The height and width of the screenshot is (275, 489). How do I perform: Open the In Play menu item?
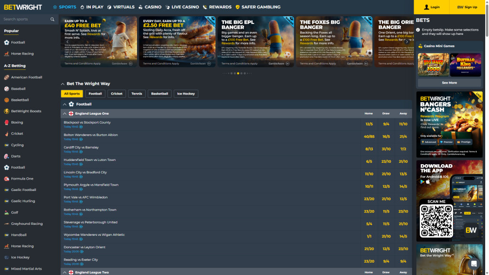pos(92,7)
